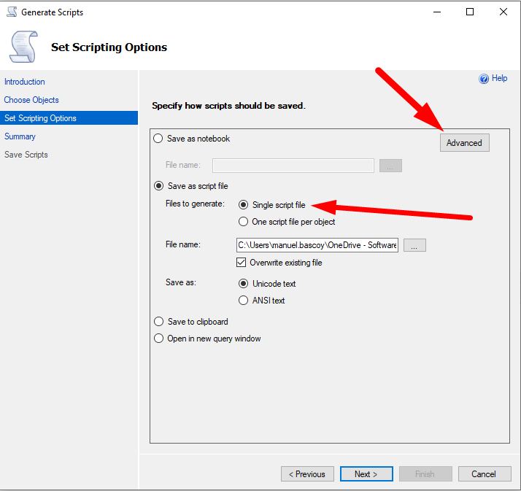Click the Help link text
This screenshot has height=491, width=521.
(500, 78)
